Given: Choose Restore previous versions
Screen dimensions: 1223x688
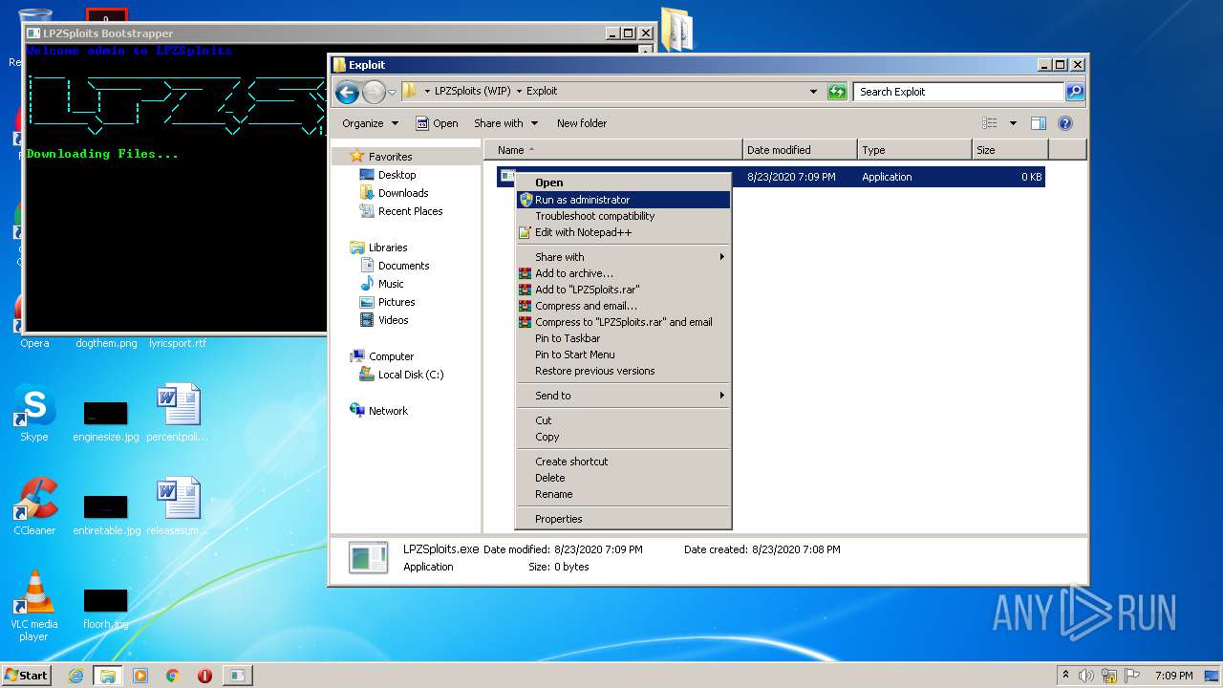Looking at the screenshot, I should [x=623, y=371].
